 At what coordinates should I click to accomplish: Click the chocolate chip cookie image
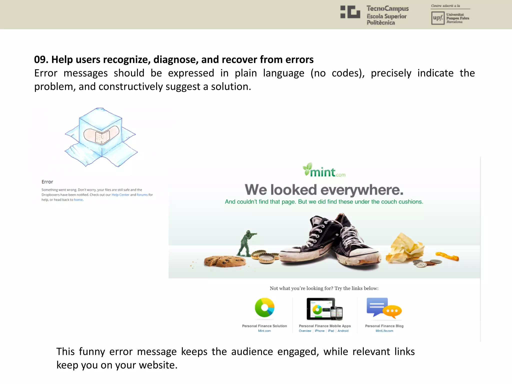coord(224,261)
